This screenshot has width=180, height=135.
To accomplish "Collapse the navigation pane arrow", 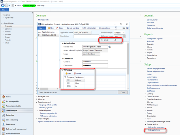I will [32, 13].
